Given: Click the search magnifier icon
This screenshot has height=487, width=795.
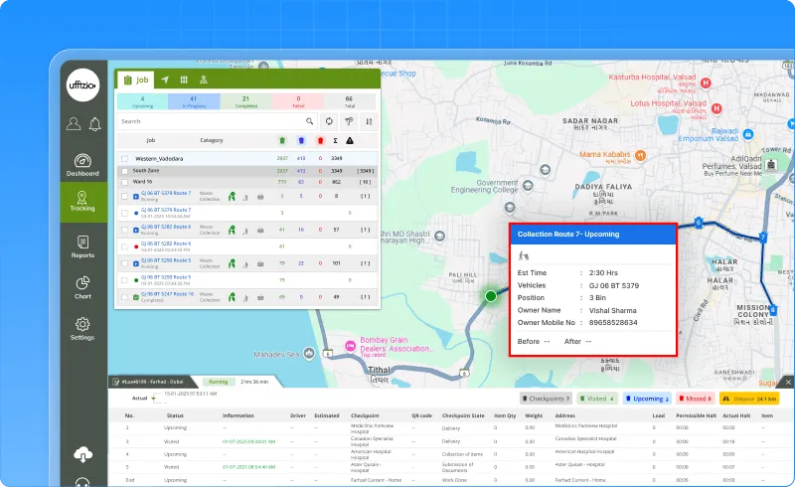Looking at the screenshot, I should [x=310, y=121].
